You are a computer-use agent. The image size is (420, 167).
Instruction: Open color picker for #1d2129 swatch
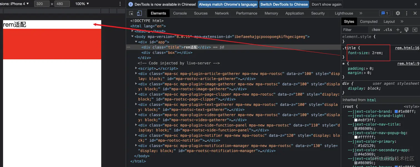pos(356,146)
